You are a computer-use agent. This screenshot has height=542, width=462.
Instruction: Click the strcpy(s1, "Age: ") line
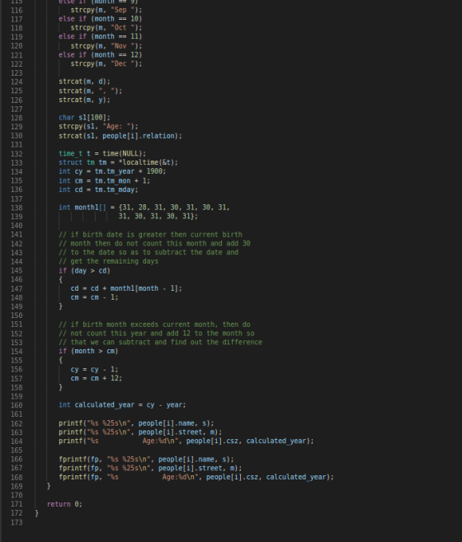[x=98, y=127]
